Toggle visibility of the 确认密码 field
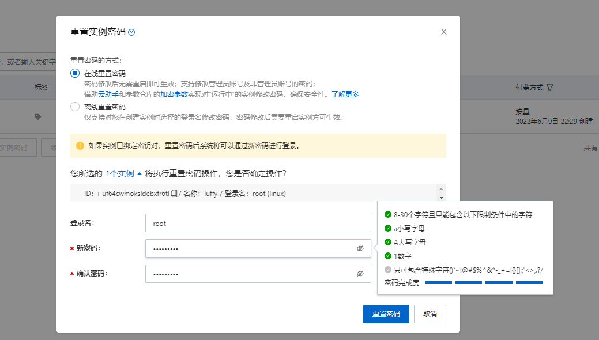The width and height of the screenshot is (599, 340). tap(360, 274)
